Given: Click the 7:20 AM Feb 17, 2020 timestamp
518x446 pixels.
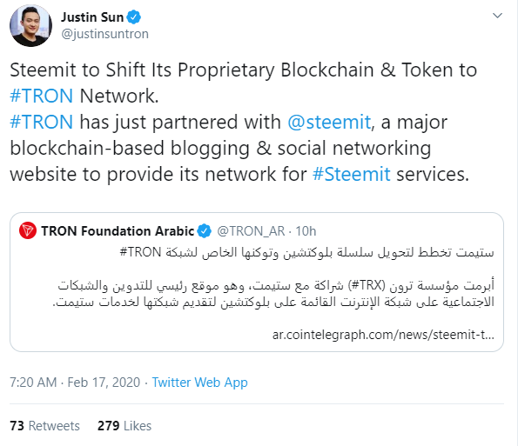Looking at the screenshot, I should coord(75,383).
